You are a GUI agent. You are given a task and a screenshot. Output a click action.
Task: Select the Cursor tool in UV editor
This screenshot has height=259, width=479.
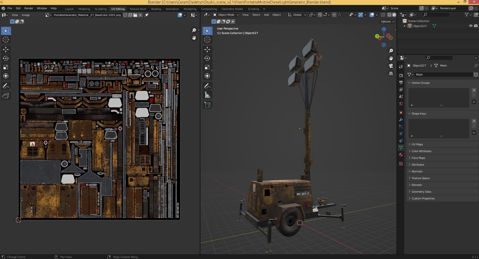[x=6, y=40]
